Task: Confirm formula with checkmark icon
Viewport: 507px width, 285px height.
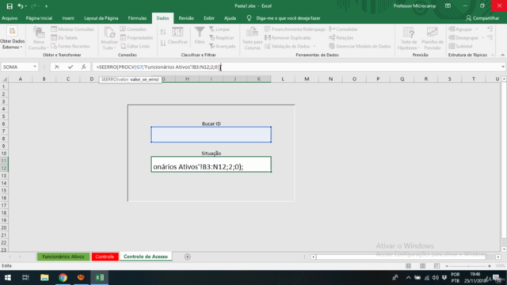Action: [71, 66]
